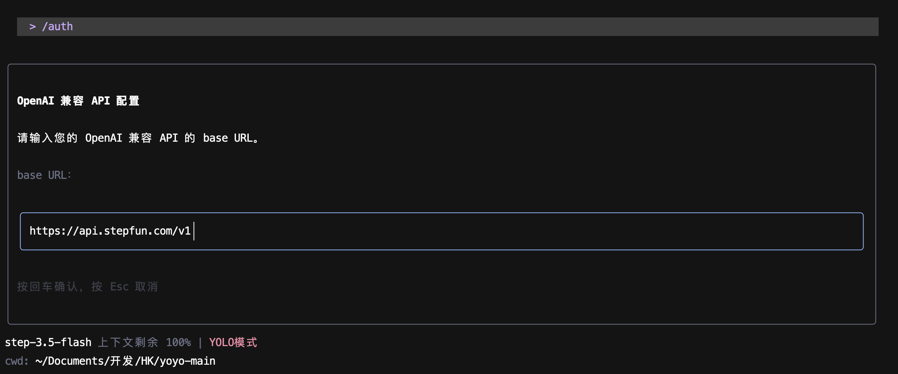Click the "按回车确认" hint text
Viewport: 898px width, 374px height.
tap(48, 287)
